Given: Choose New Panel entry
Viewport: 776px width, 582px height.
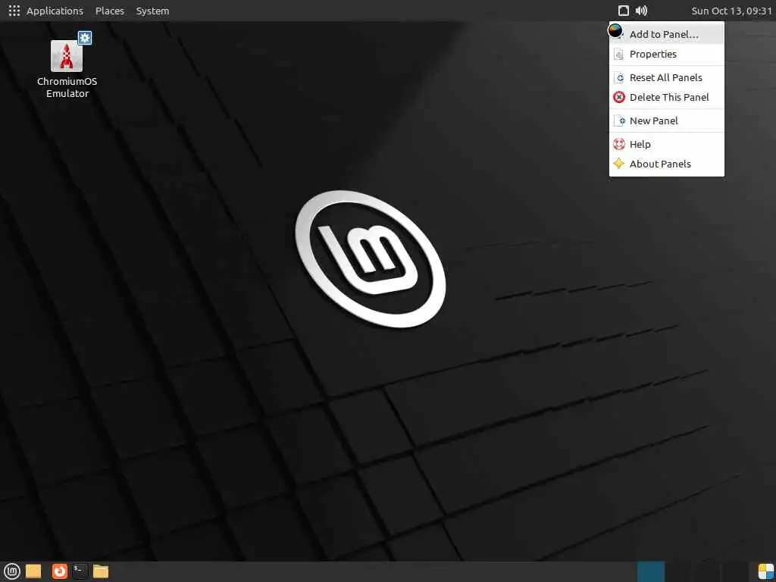Looking at the screenshot, I should click(x=667, y=120).
